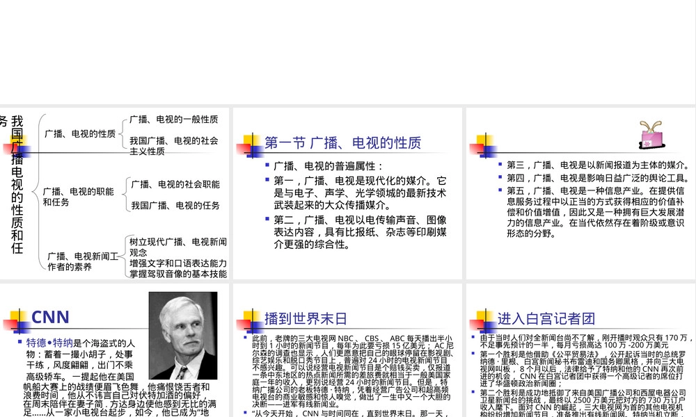Click the pink rabbit clipart icon

pyautogui.click(x=652, y=135)
